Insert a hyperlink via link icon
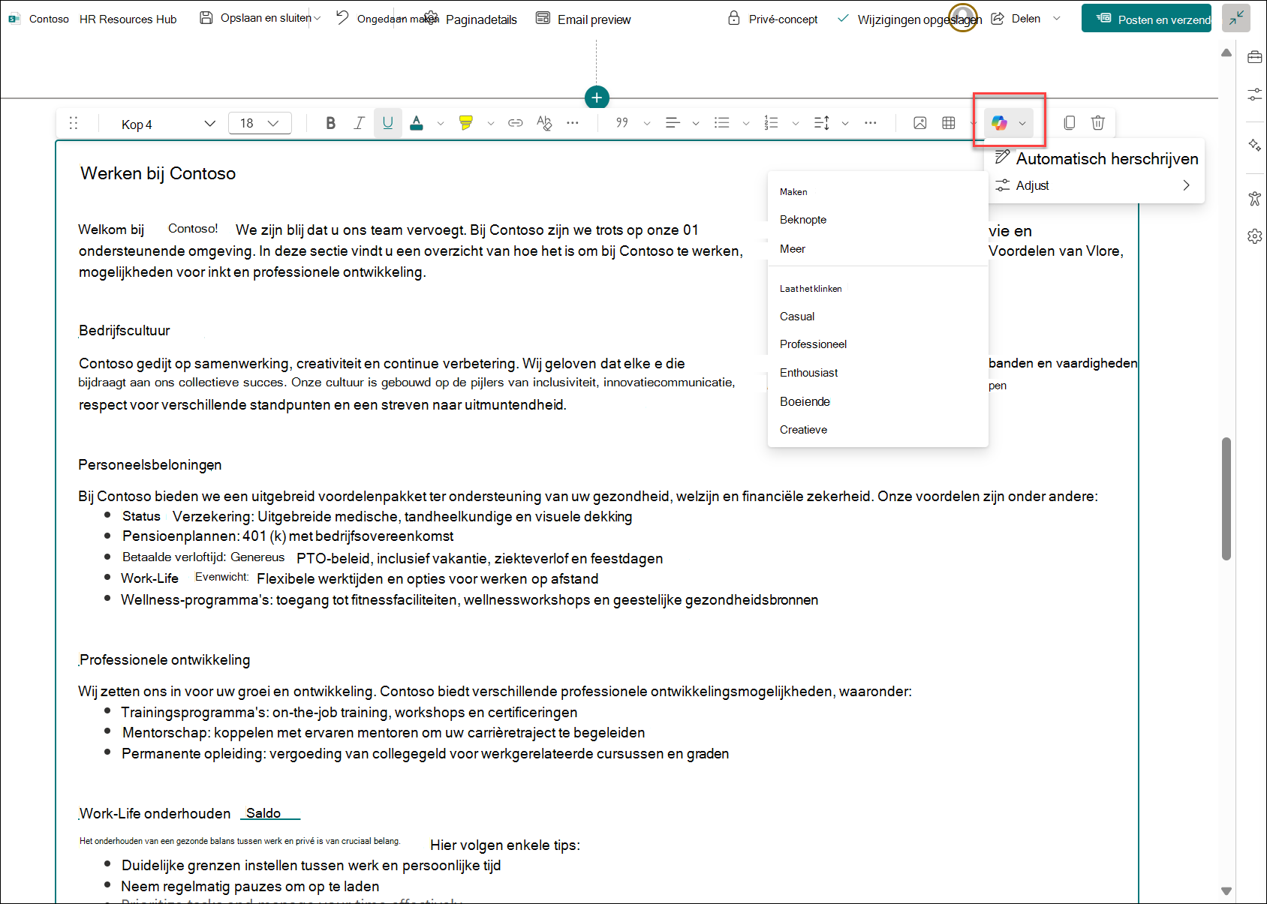 [x=515, y=123]
